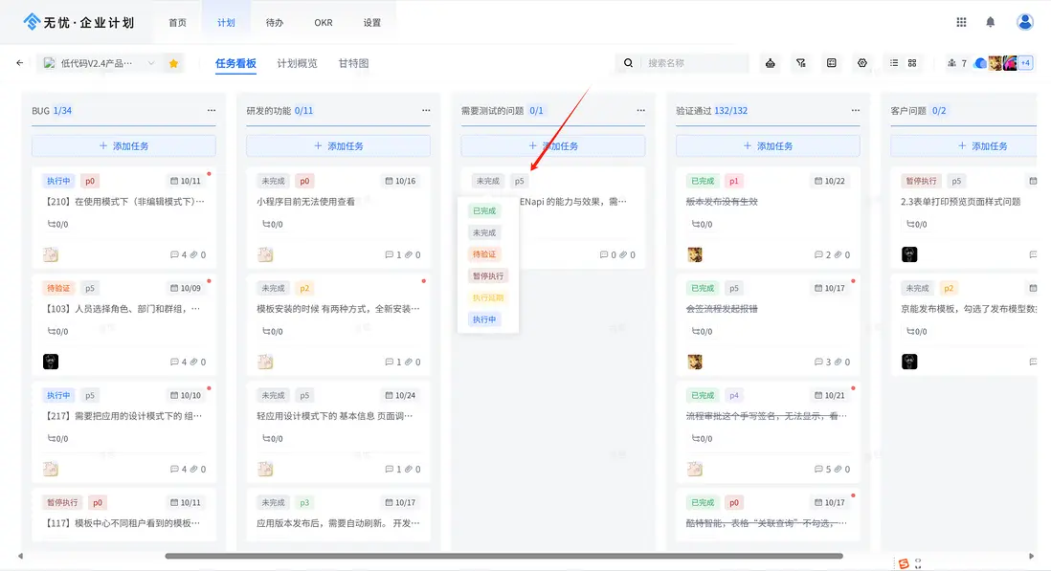Screen dimensions: 1051x571
Task: Open task [210] from the BUG column
Action: [x=123, y=202]
